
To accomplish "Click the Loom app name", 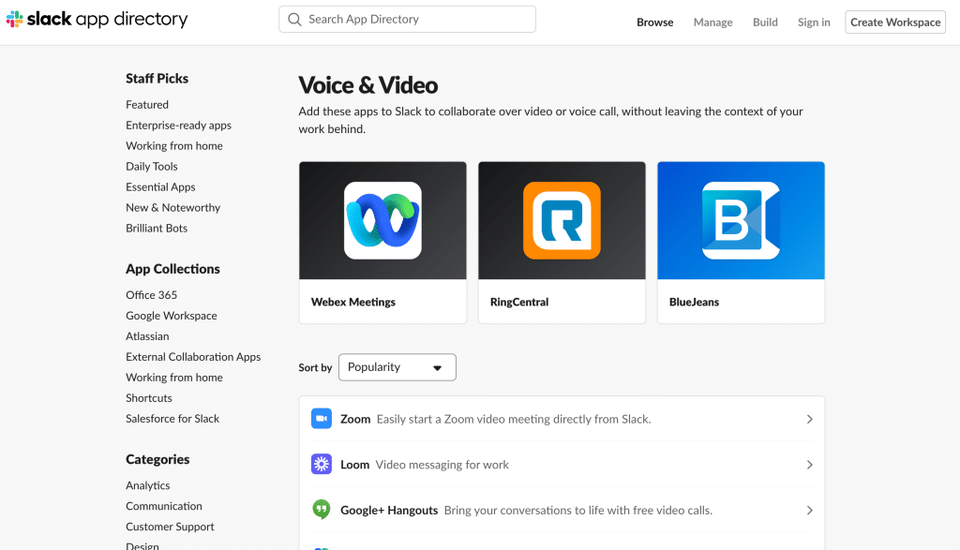I will click(354, 465).
